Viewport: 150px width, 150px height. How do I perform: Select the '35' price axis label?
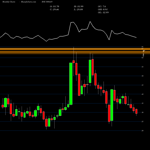pos(142,103)
